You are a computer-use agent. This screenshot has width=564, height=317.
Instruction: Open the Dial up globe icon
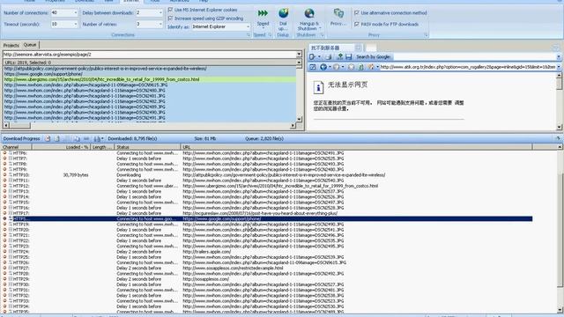click(x=284, y=13)
